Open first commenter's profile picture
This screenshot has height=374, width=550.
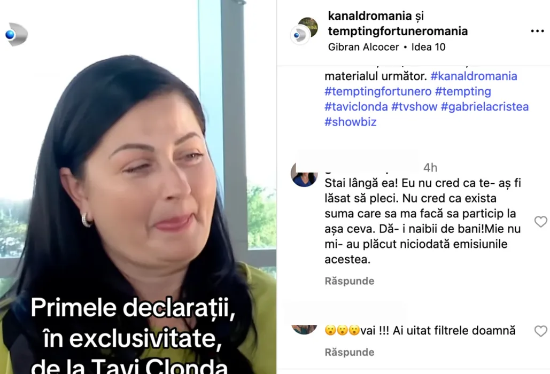click(304, 174)
